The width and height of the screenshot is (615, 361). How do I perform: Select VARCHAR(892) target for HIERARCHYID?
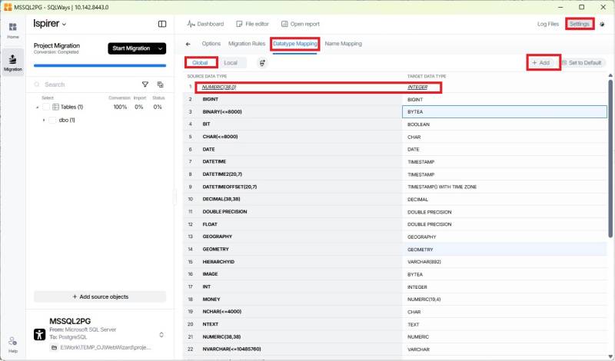(x=504, y=261)
